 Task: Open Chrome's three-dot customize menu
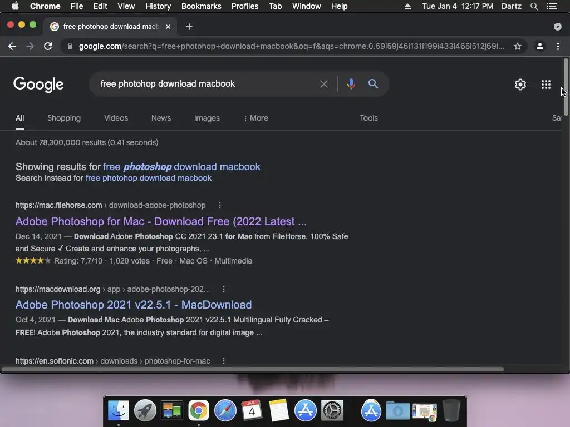pos(558,46)
